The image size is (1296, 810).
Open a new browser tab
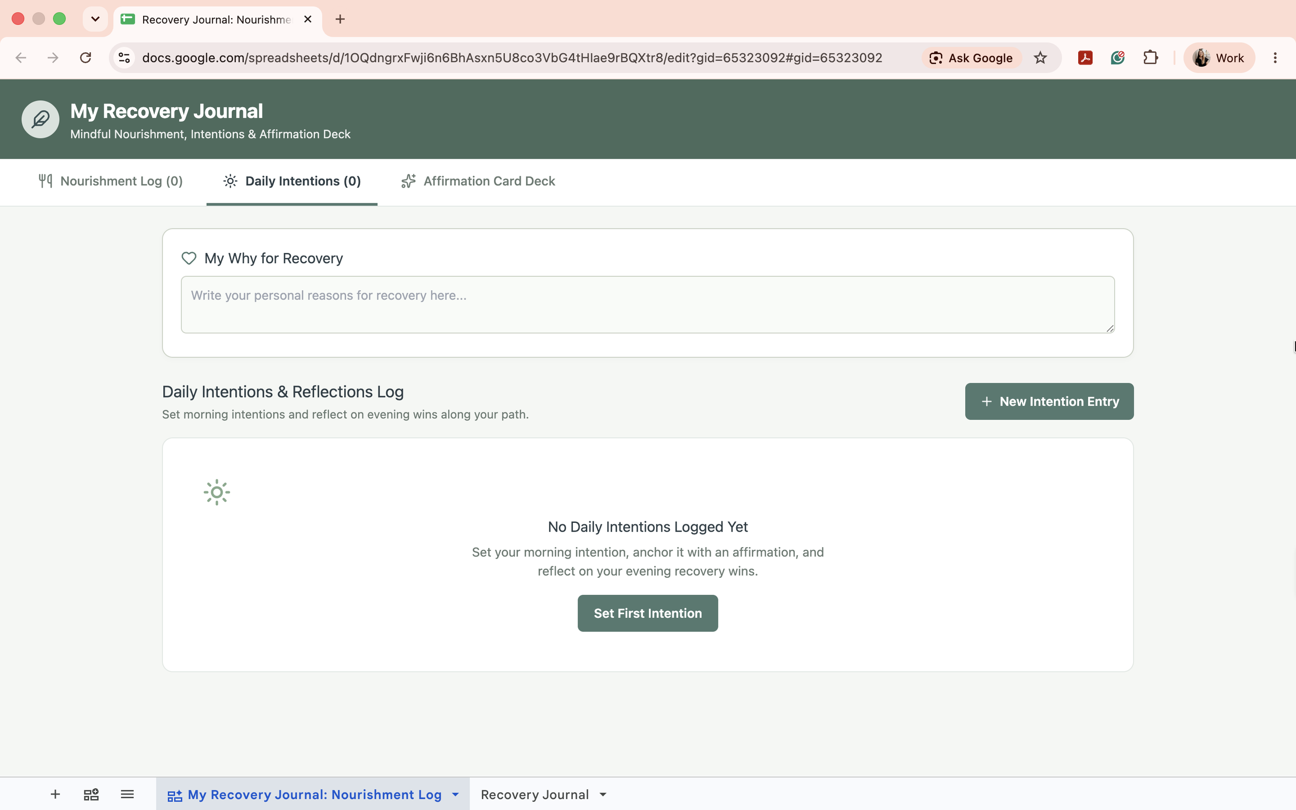[x=340, y=19]
